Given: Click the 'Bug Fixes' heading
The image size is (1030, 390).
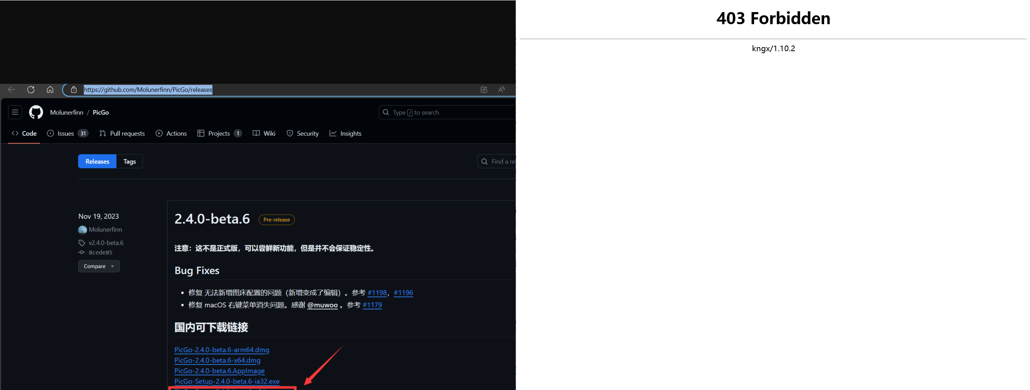Looking at the screenshot, I should point(197,270).
